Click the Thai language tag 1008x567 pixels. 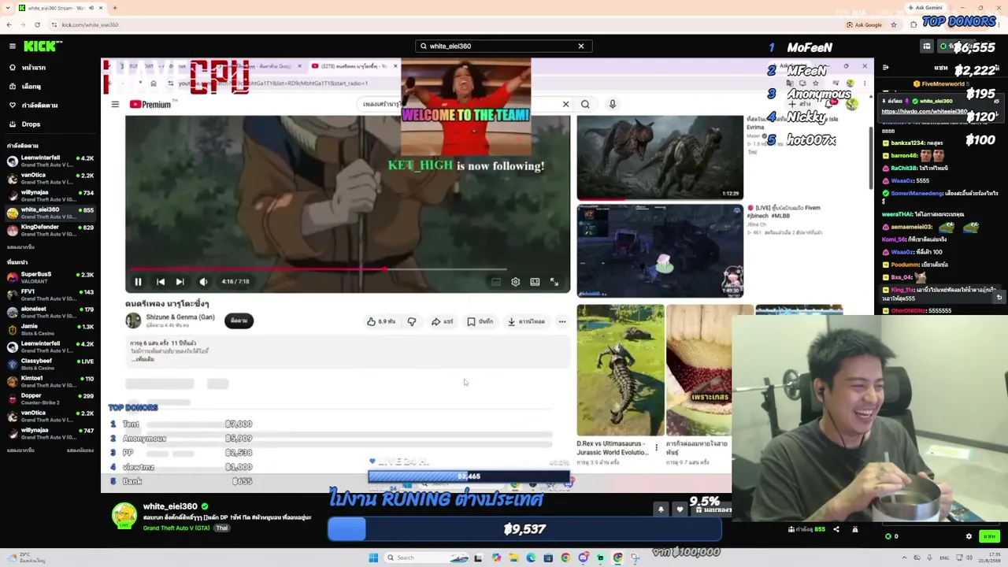(222, 528)
